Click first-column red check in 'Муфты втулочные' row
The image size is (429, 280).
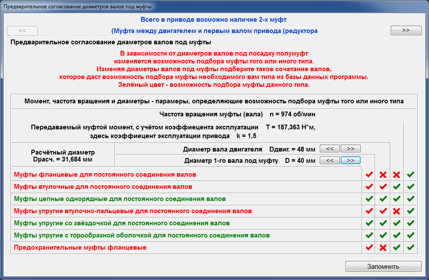coord(369,187)
